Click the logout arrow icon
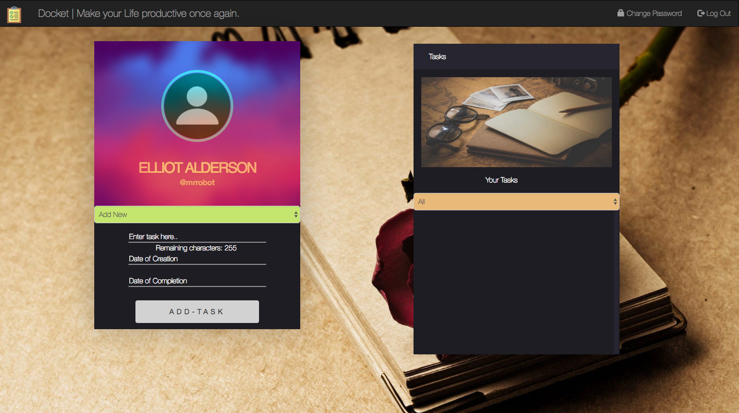Screen dimensions: 739x413 [x=701, y=13]
